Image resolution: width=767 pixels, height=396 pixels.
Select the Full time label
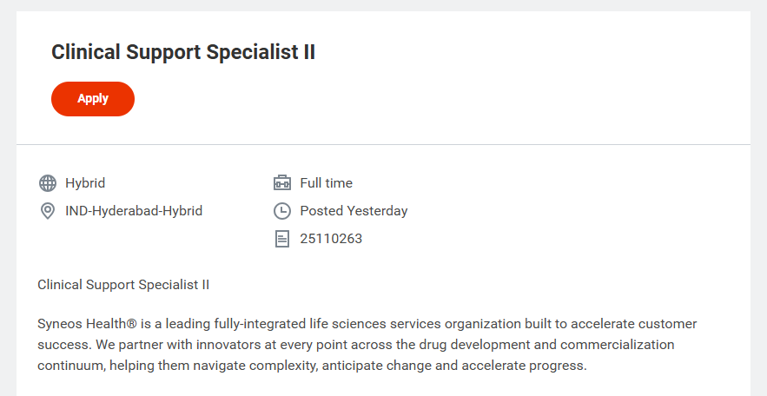(327, 183)
